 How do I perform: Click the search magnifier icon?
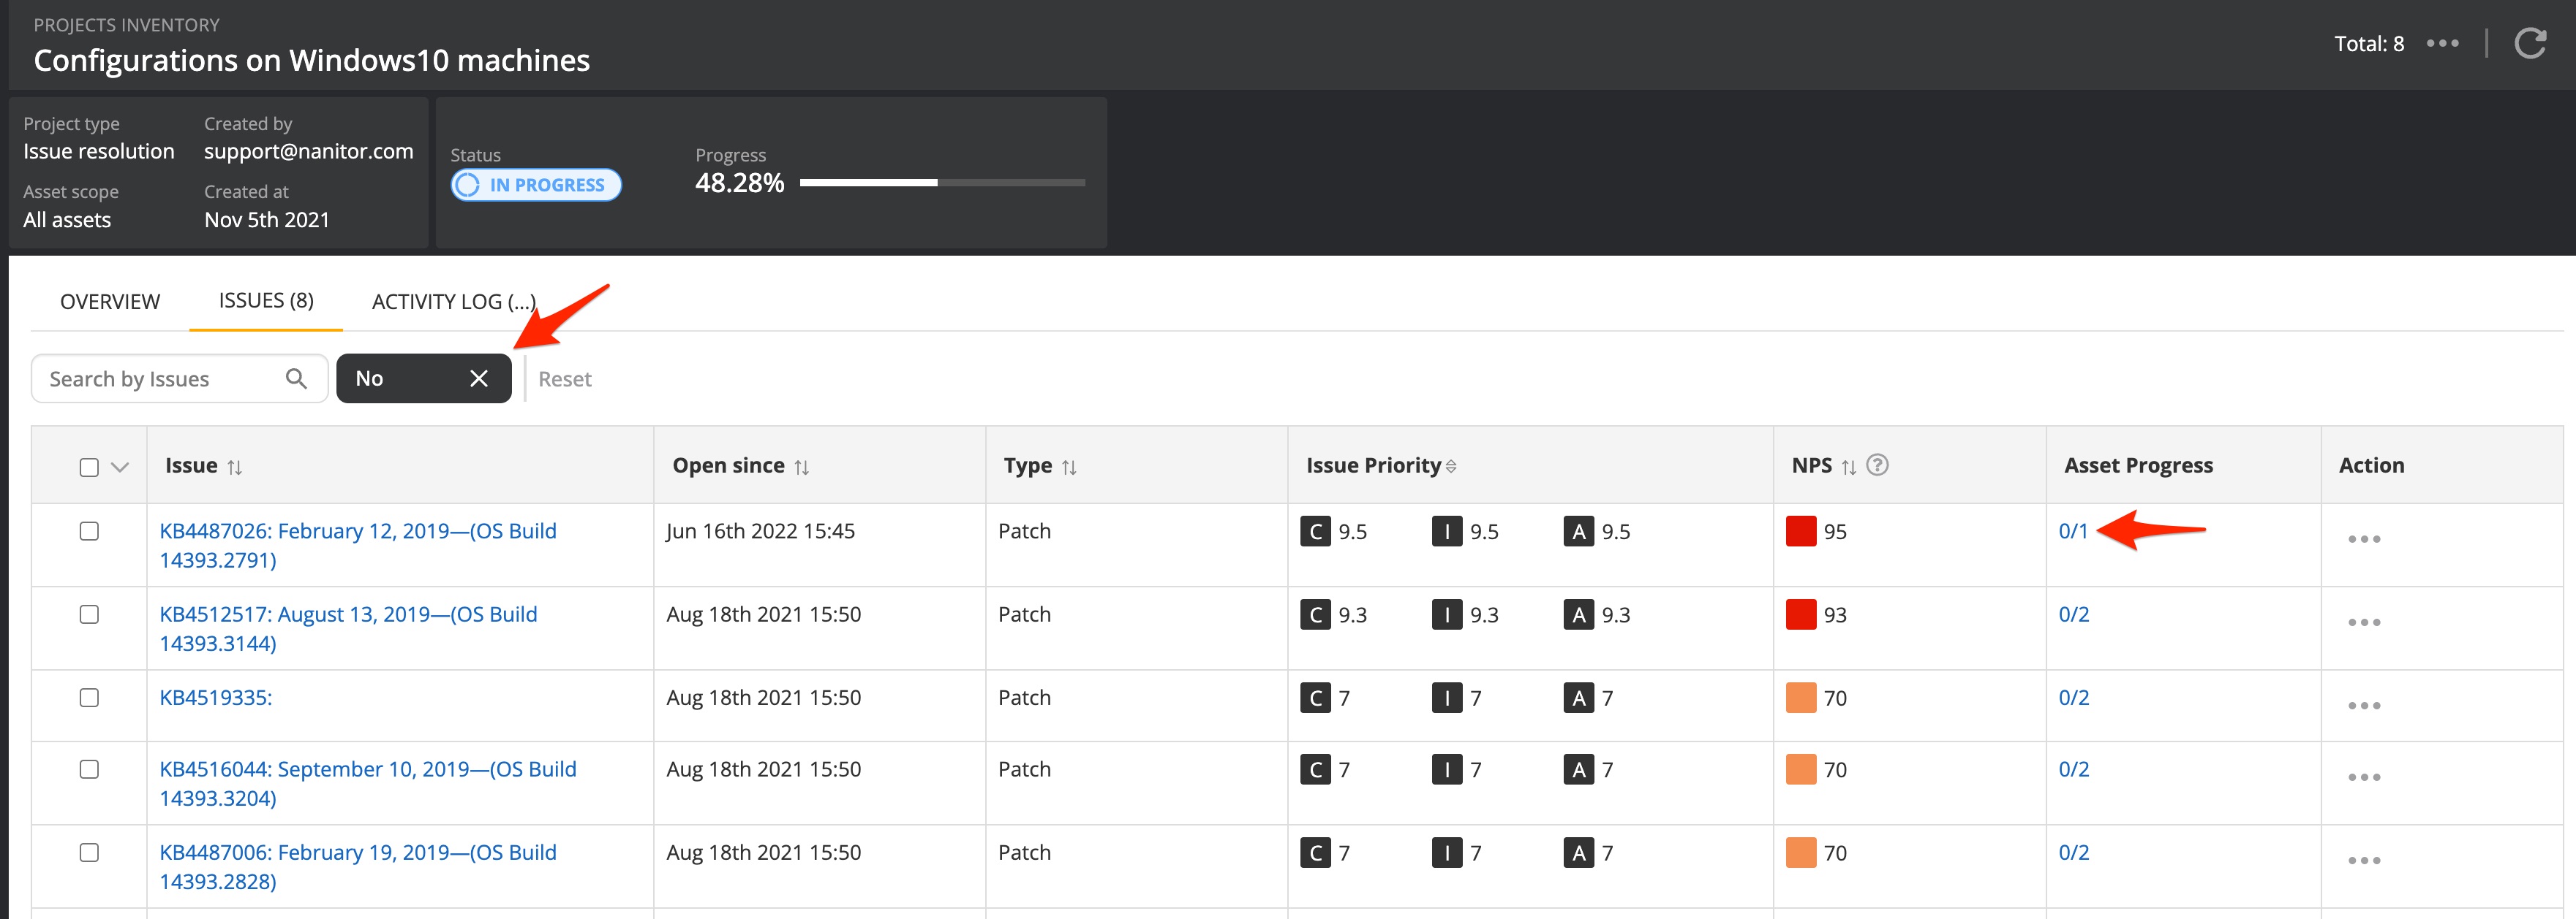[x=296, y=378]
